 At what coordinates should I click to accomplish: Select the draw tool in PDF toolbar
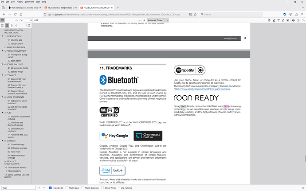(283, 20)
